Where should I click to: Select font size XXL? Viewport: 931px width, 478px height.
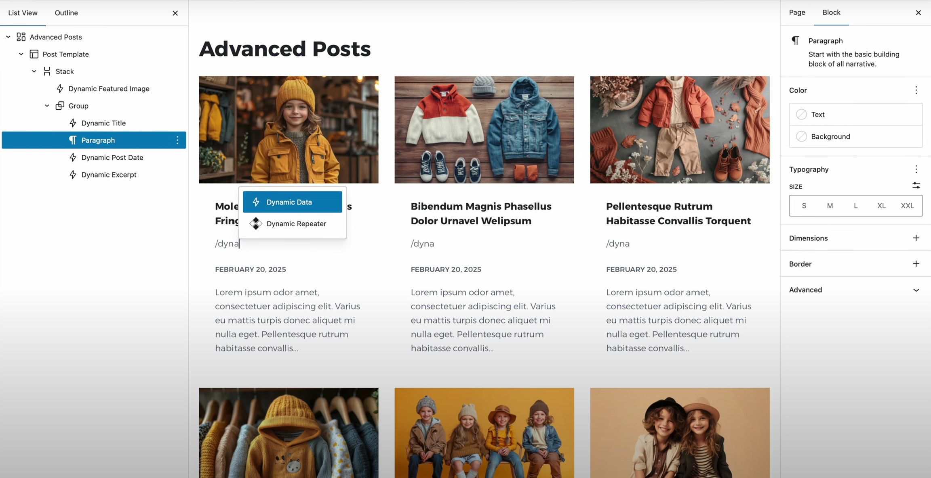pyautogui.click(x=907, y=206)
